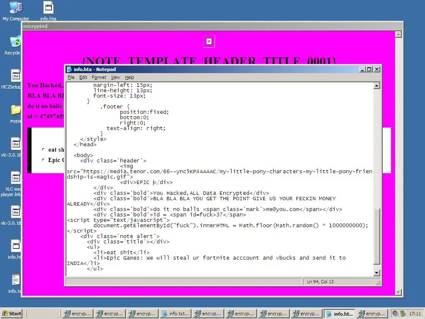The height and width of the screenshot is (319, 425).
Task: Click the '</style>' line
Action: tap(93, 139)
